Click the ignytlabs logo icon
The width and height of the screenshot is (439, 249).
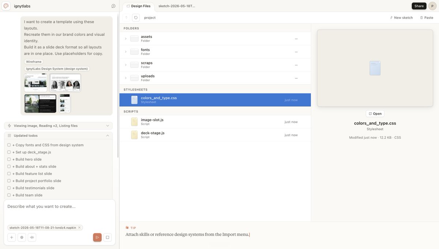tap(6, 6)
